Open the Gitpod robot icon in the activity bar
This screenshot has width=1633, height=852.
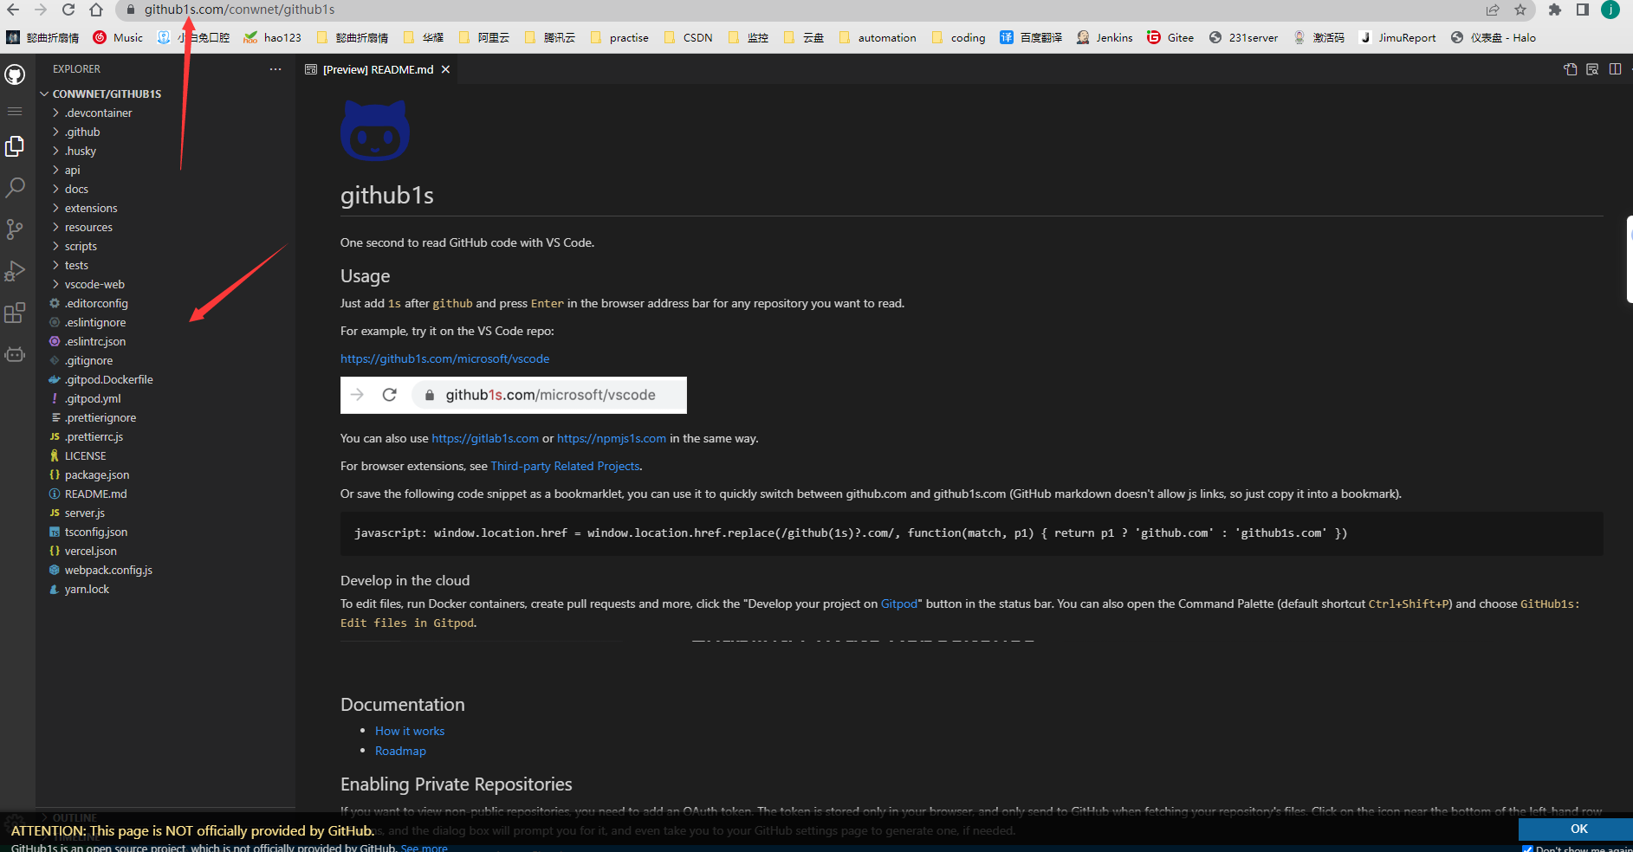pos(15,354)
